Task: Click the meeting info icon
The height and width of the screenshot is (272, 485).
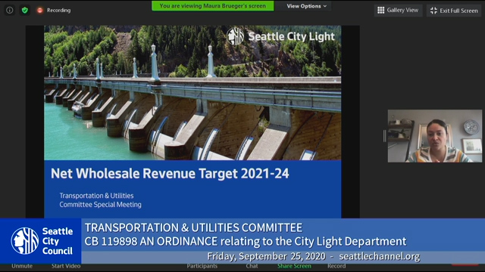Action: [10, 10]
